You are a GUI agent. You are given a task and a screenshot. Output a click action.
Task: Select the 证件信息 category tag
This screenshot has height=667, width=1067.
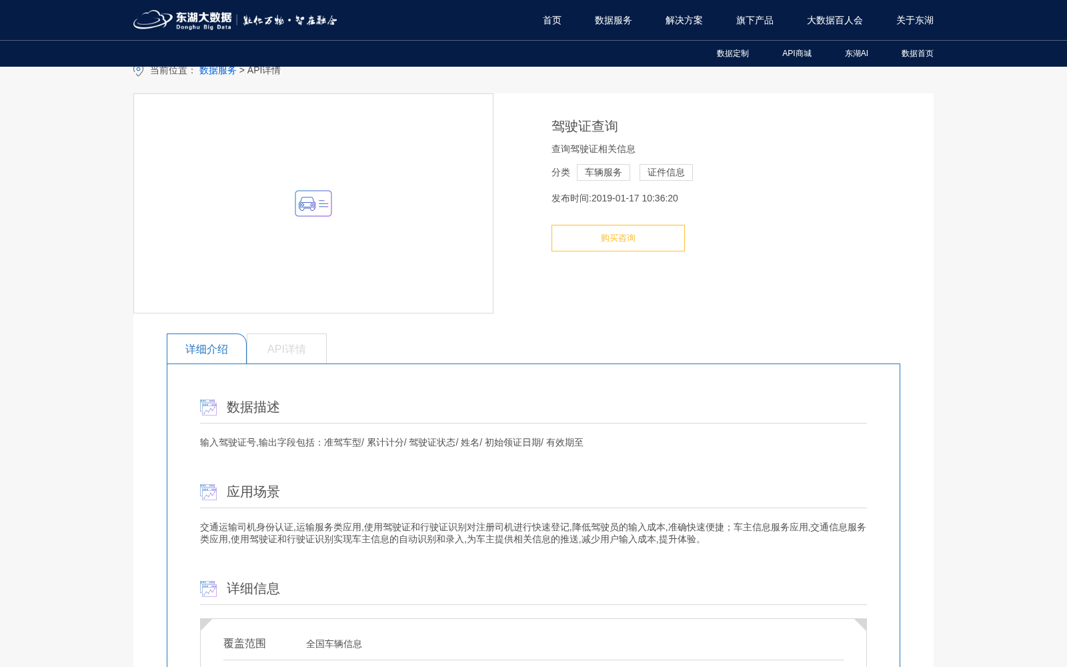(x=666, y=172)
